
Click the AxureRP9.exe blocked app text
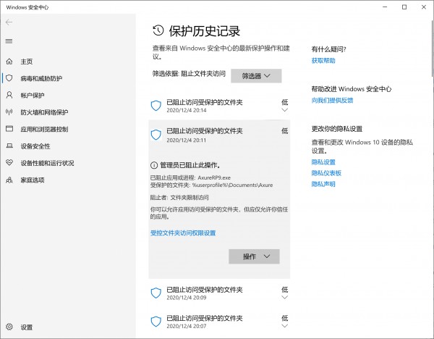coord(214,177)
